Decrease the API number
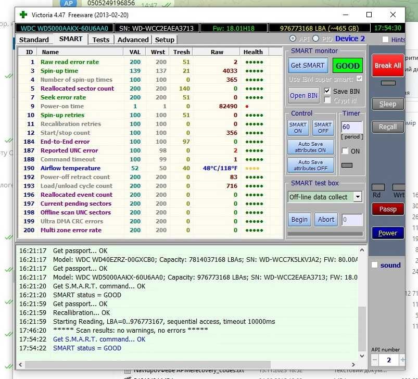Screen dimensions: 418x379 (x=375, y=360)
